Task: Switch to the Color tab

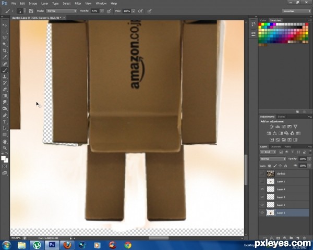Action: (263, 20)
